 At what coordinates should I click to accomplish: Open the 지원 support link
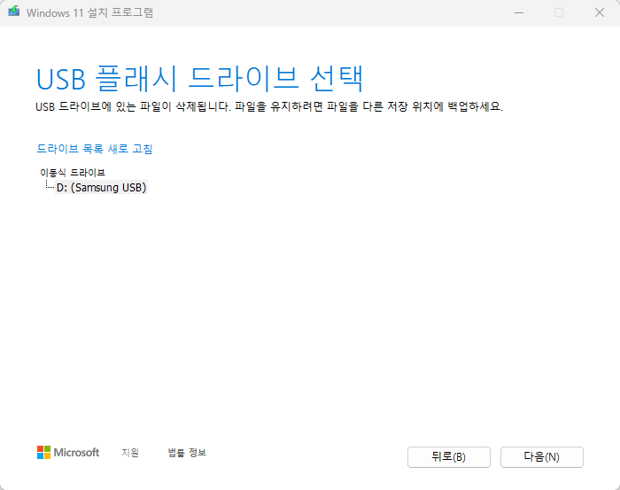(x=130, y=453)
